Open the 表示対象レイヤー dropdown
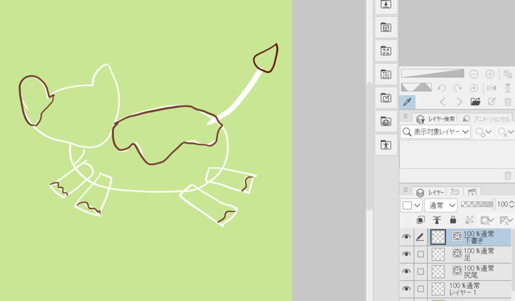 coord(436,132)
